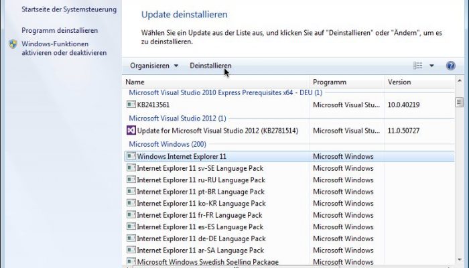Click the view mode icon in toolbar

click(418, 66)
